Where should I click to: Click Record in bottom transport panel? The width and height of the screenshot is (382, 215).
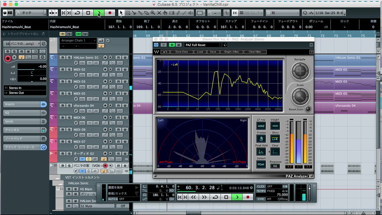(248, 197)
